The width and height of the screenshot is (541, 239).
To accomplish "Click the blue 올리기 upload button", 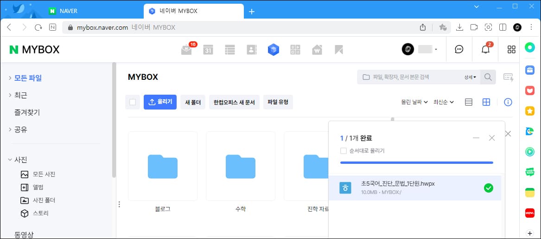I will coord(160,102).
